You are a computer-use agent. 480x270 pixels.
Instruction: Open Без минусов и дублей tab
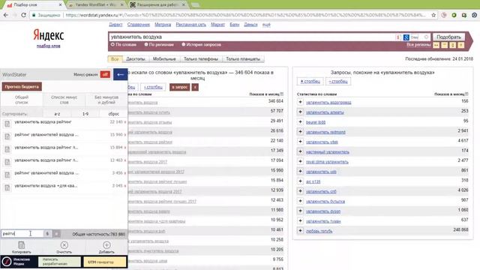(106, 100)
